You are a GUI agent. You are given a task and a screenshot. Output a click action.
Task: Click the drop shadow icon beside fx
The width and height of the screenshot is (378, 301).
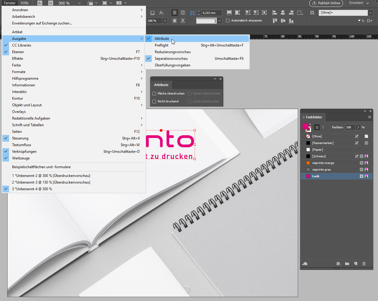pos(153,13)
